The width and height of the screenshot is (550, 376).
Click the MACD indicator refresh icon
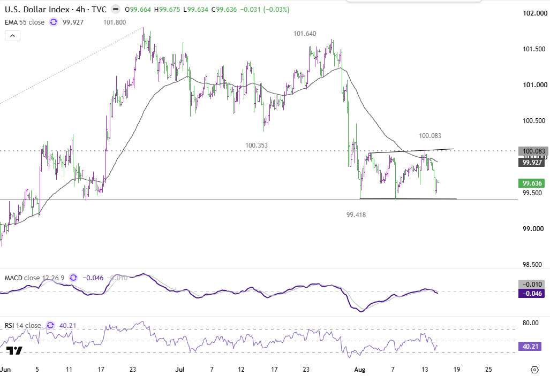click(73, 278)
